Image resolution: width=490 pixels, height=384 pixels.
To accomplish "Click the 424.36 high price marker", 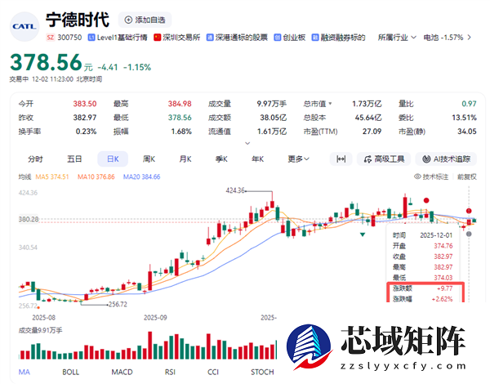I will tap(235, 190).
